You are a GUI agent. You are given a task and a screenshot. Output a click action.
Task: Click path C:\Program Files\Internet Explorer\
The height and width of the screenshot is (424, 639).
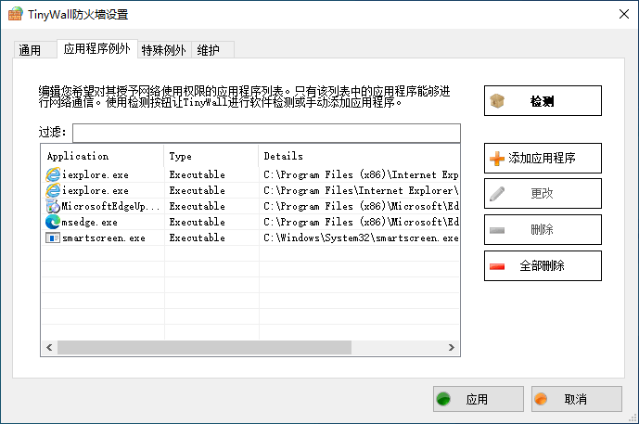coord(361,190)
